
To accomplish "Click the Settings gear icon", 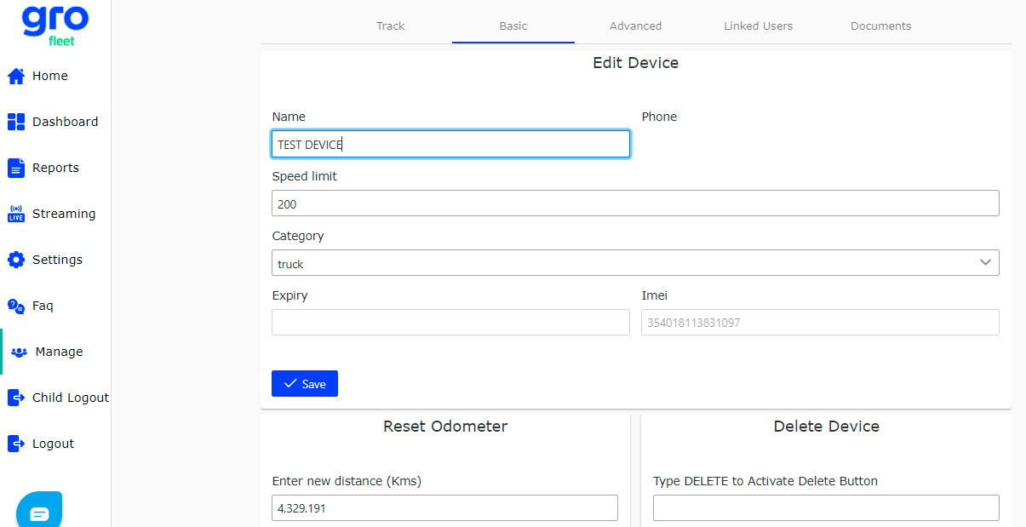I will click(15, 260).
